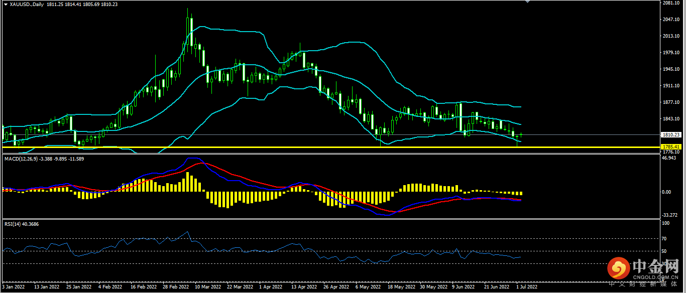Select the yellow horizontal support line
Screen dimensions: 686x293
(330, 147)
